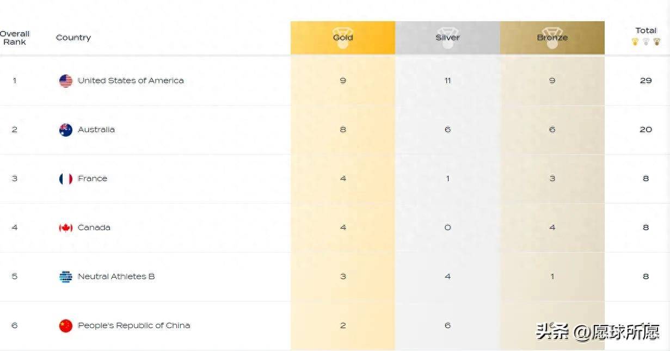Open the Neutral Athletes B link
This screenshot has height=351, width=670.
116,276
